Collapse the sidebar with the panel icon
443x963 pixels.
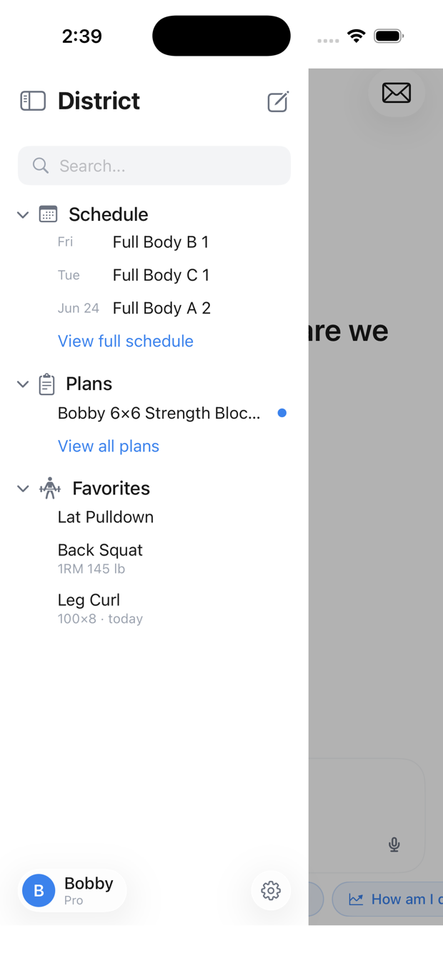pyautogui.click(x=33, y=101)
